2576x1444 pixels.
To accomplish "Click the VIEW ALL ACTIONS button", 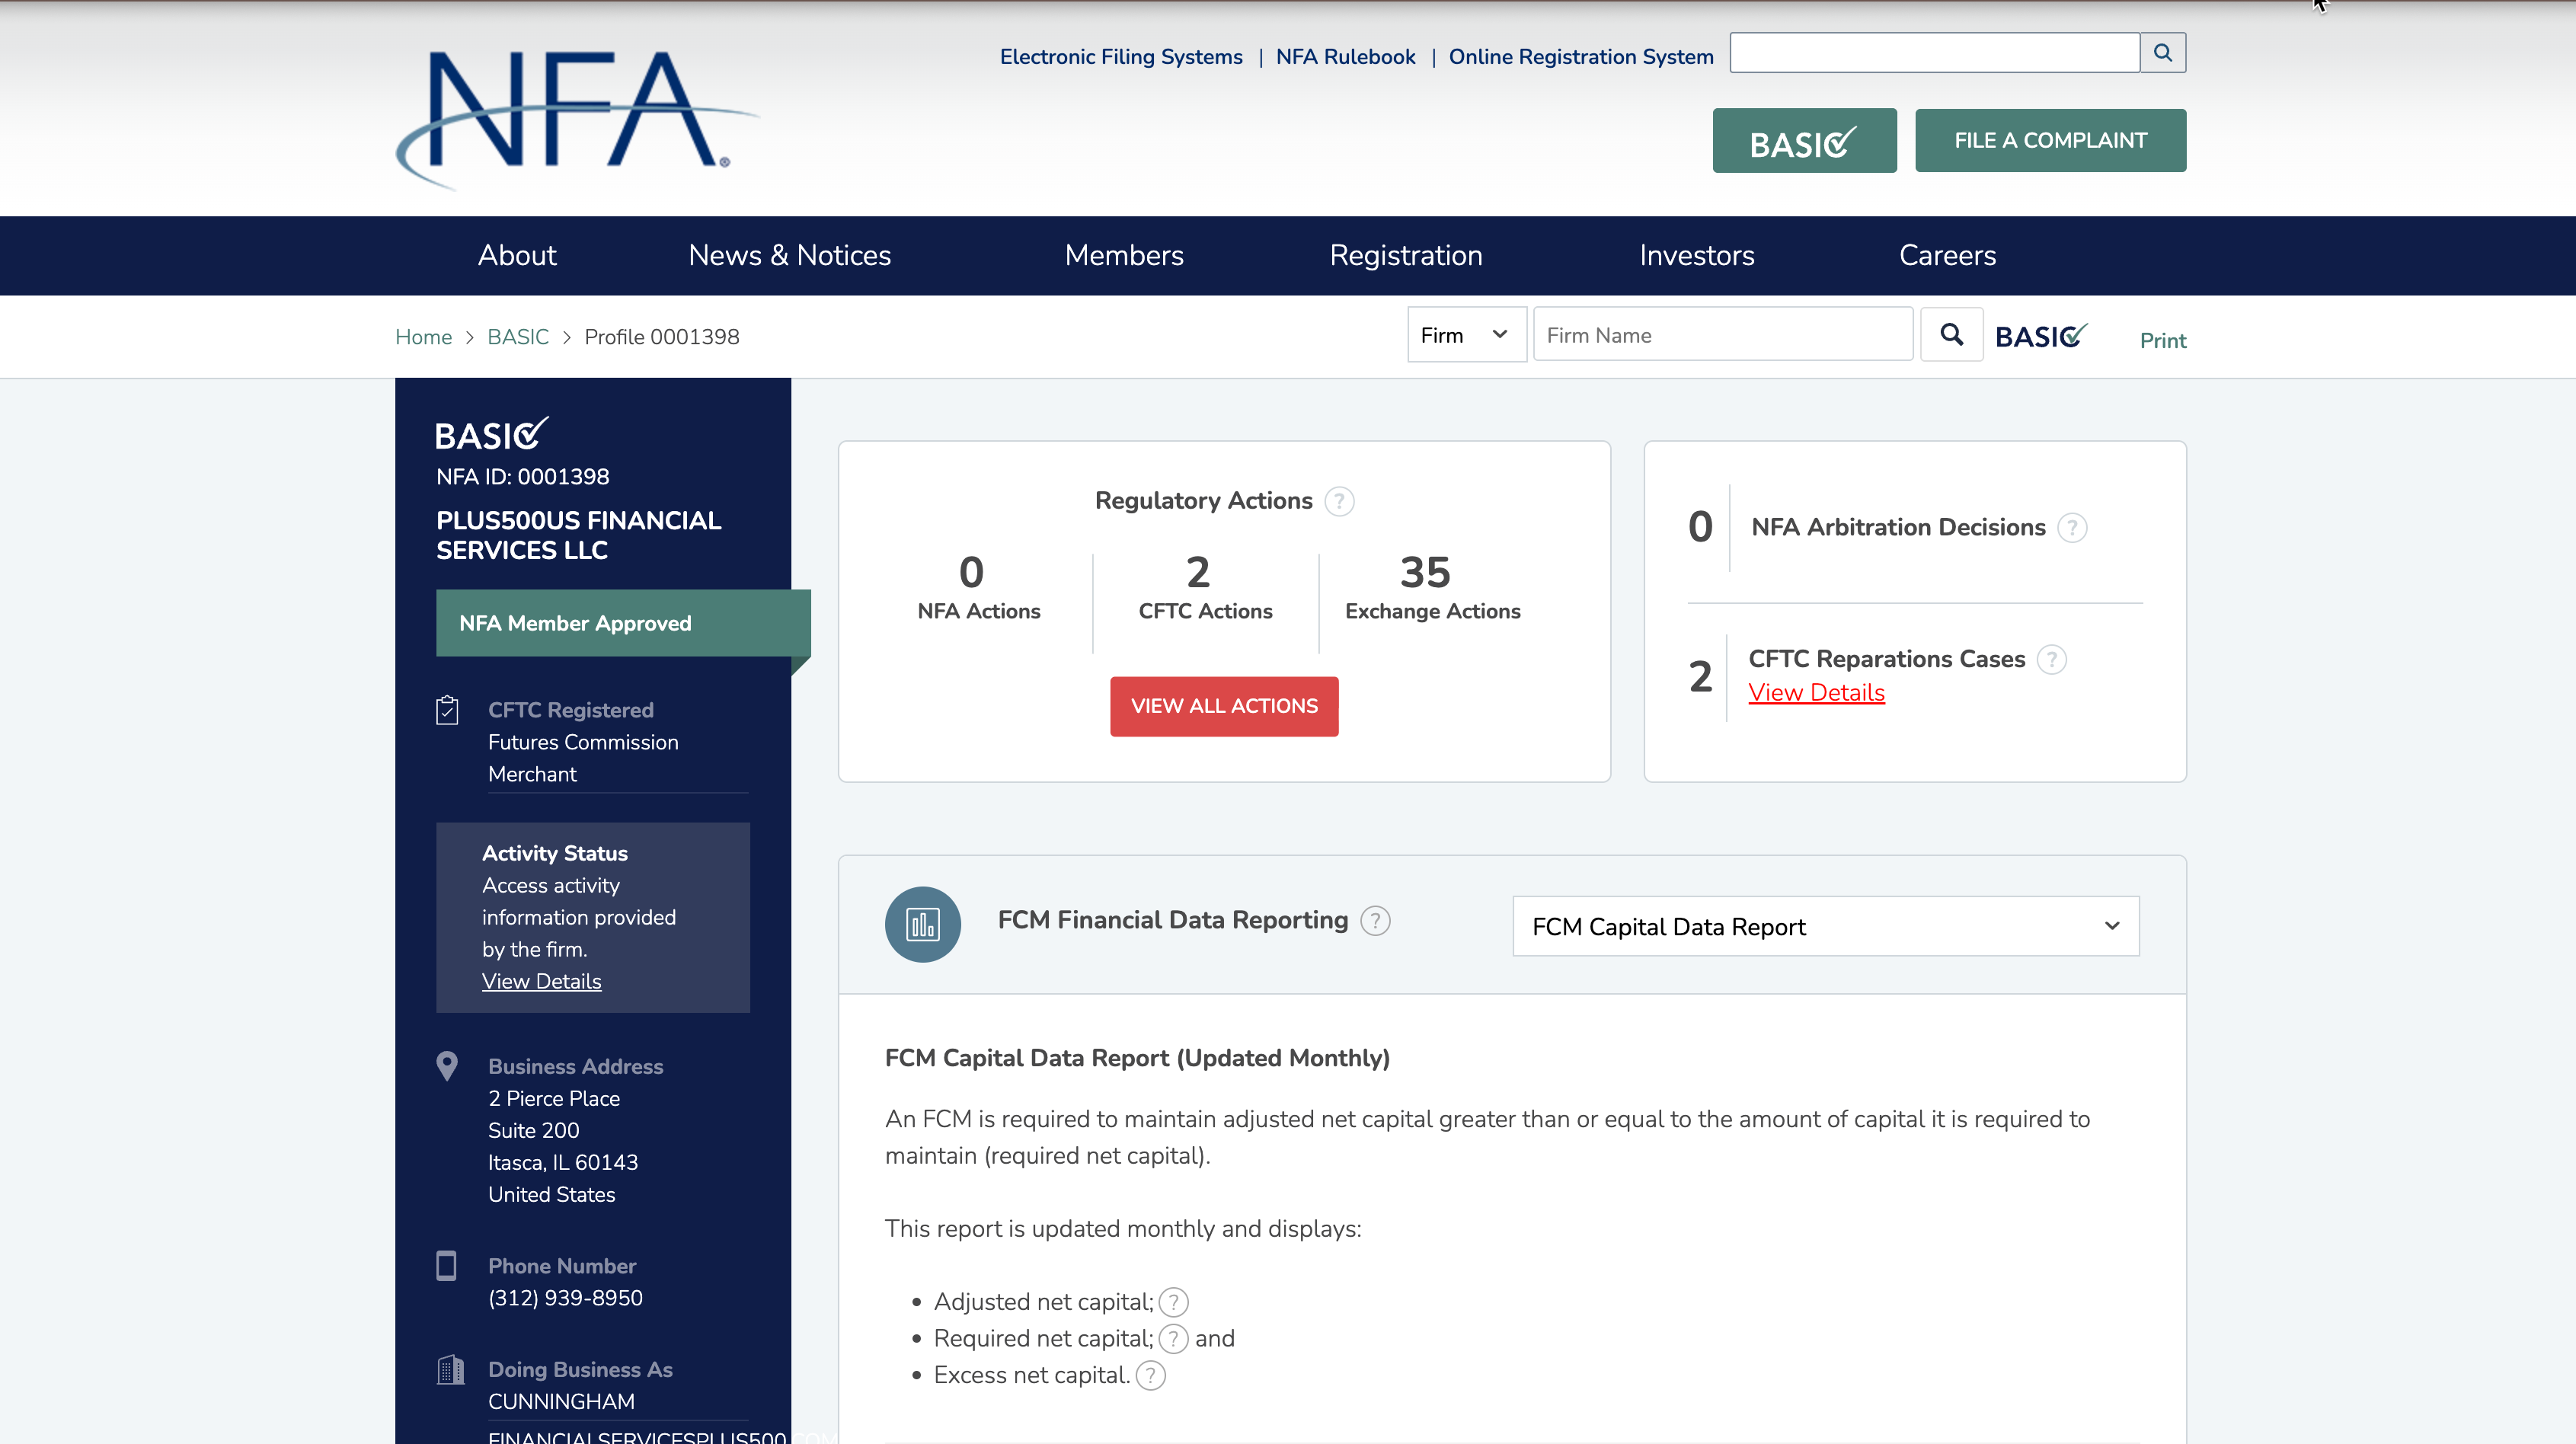I will [x=1224, y=706].
